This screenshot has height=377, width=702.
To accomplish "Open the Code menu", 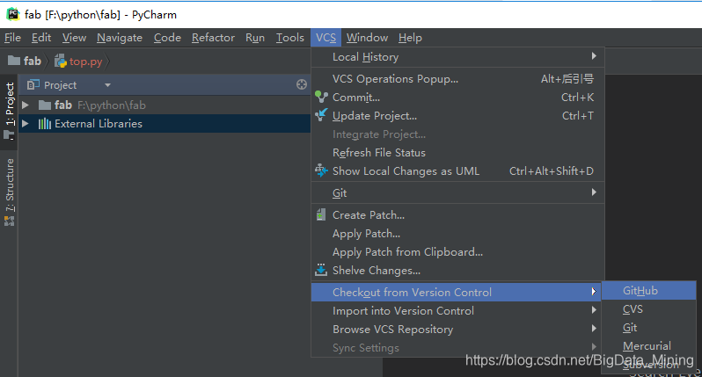I will [x=167, y=38].
